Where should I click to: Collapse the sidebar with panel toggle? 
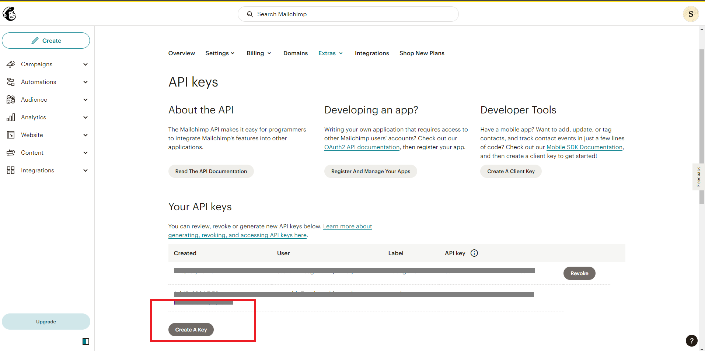click(x=86, y=341)
